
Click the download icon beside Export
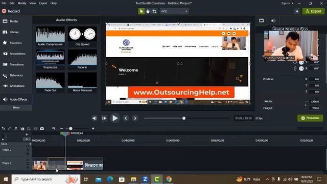point(297,11)
